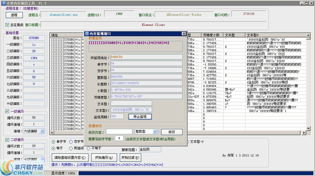315x176 pixels.
Task: Click the 开始过滤(F) button
Action: pos(130,157)
